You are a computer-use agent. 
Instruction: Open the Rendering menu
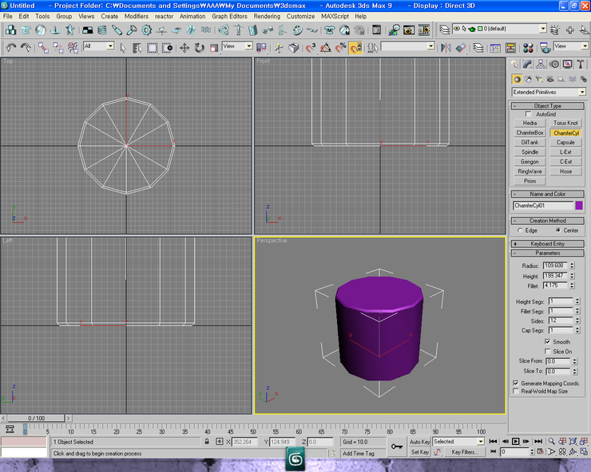(x=267, y=17)
